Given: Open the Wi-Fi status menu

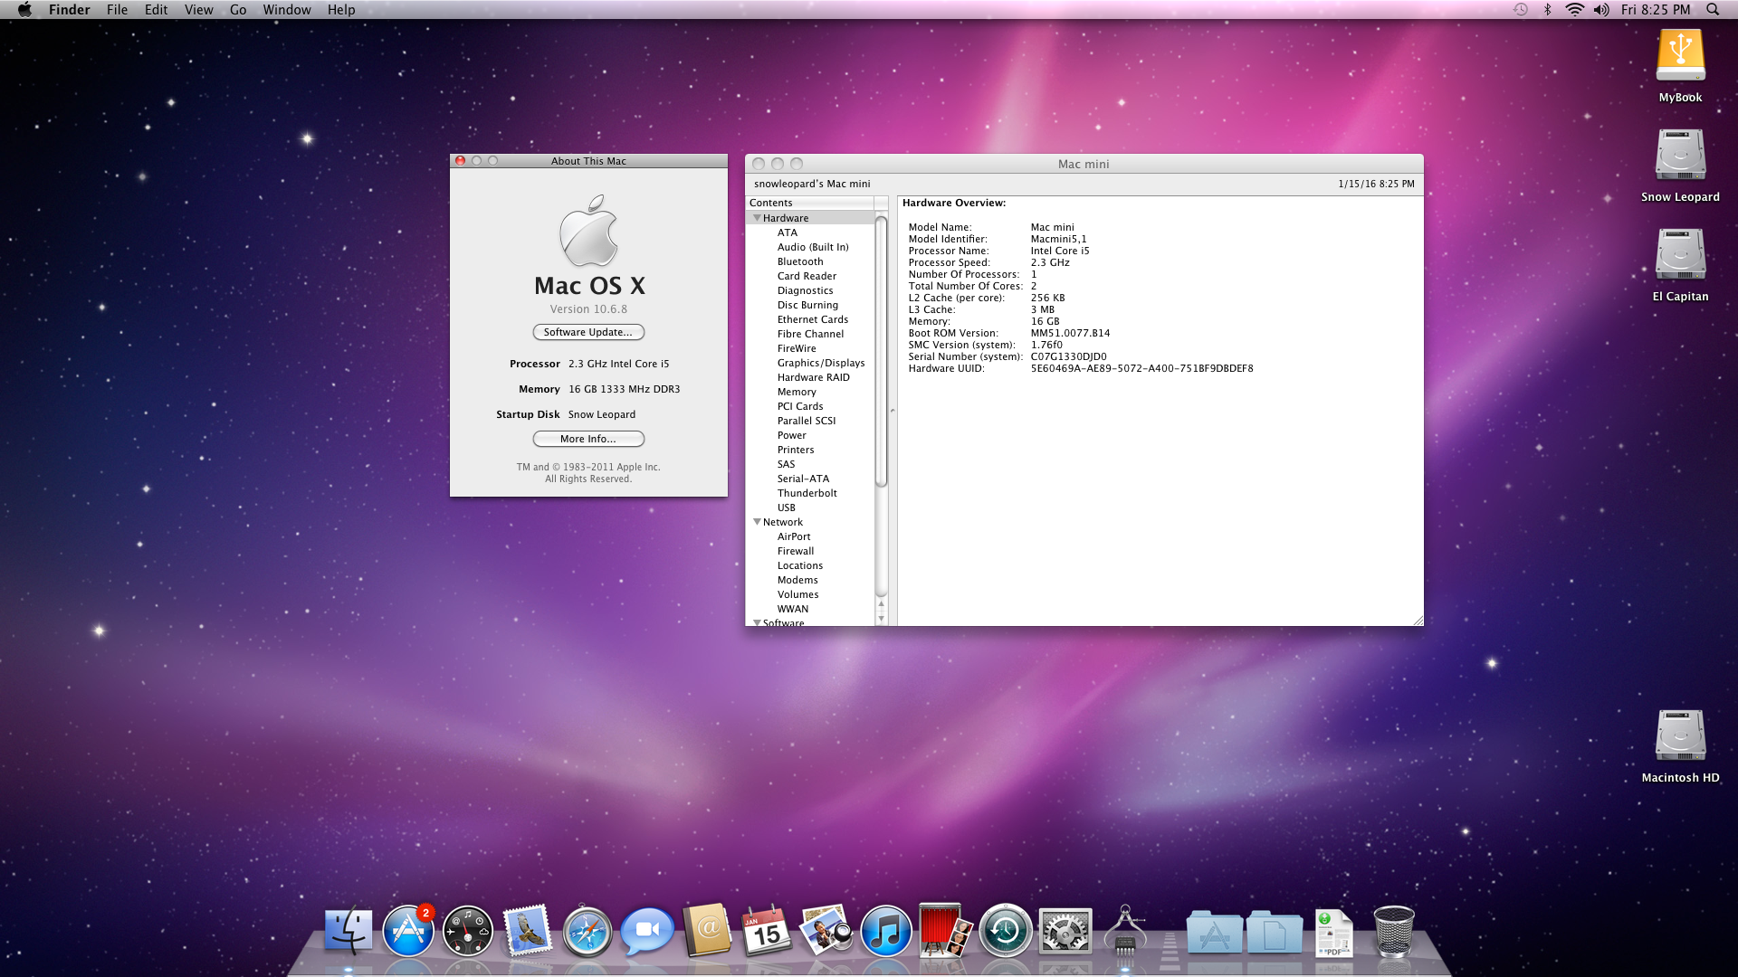Looking at the screenshot, I should pyautogui.click(x=1575, y=10).
